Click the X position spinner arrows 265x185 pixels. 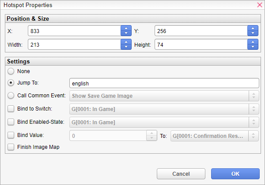pos(126,31)
